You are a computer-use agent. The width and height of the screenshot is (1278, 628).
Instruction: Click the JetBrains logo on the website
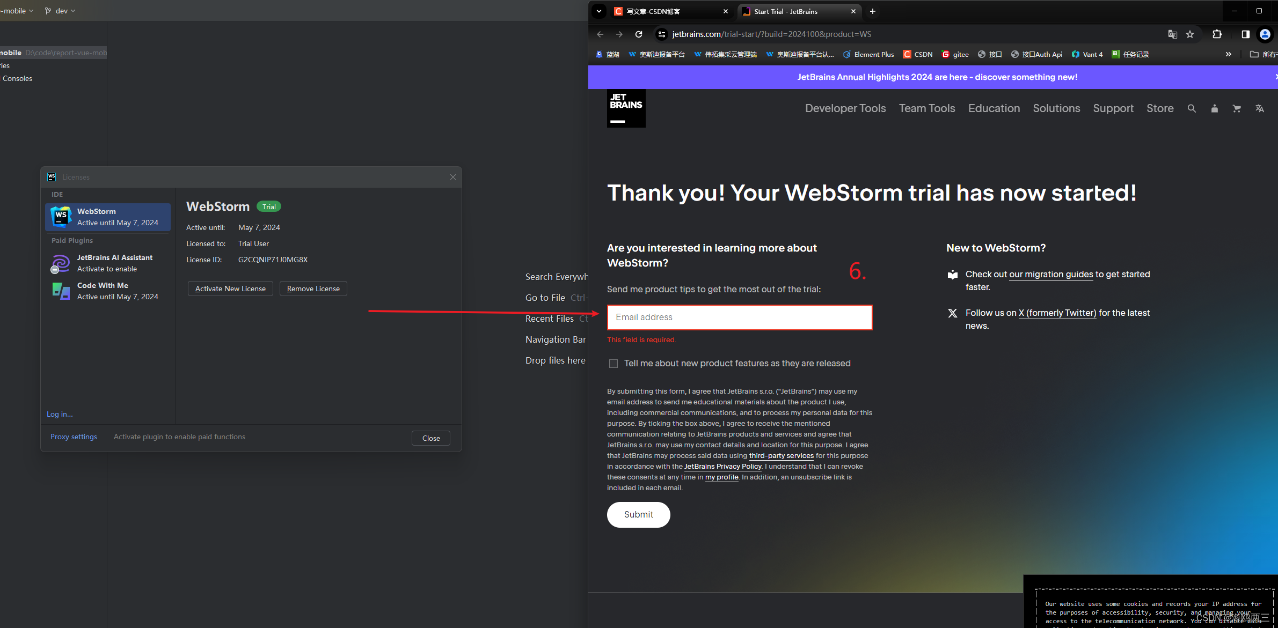tap(626, 108)
